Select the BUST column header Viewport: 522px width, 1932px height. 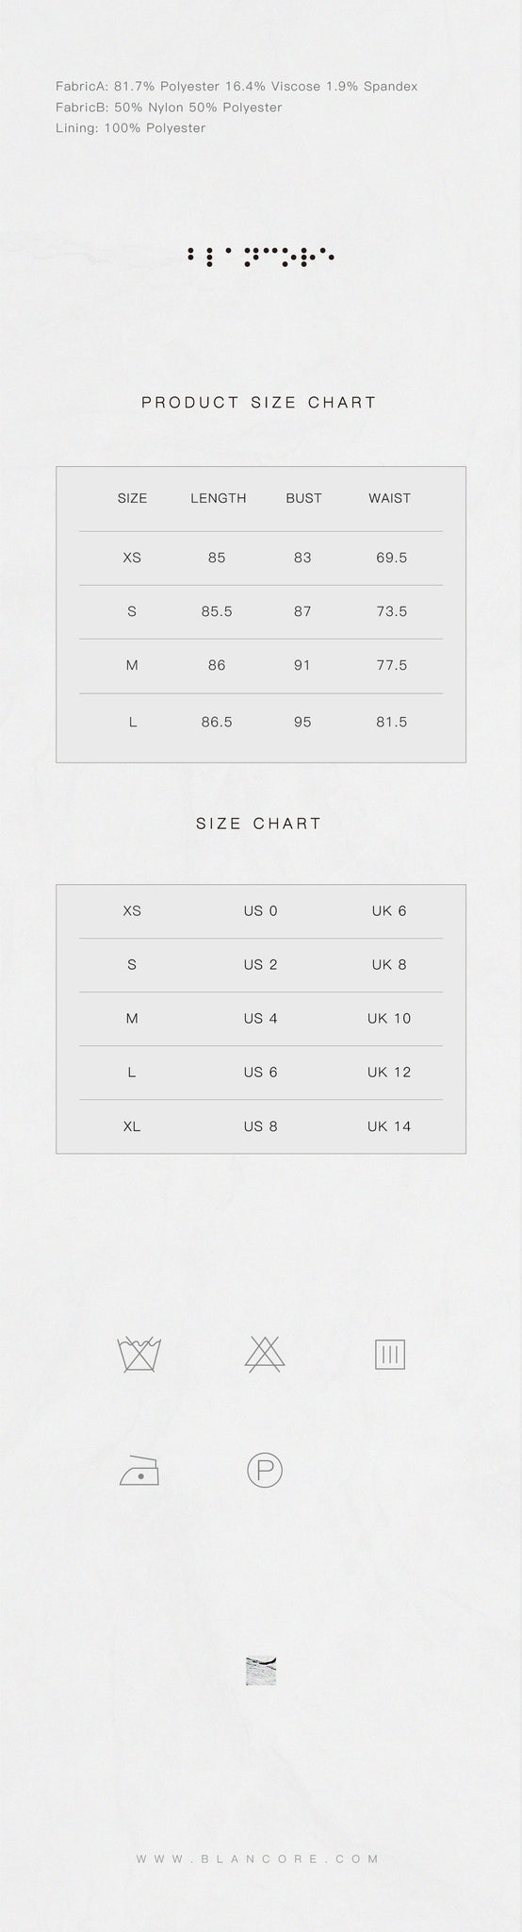(x=303, y=498)
